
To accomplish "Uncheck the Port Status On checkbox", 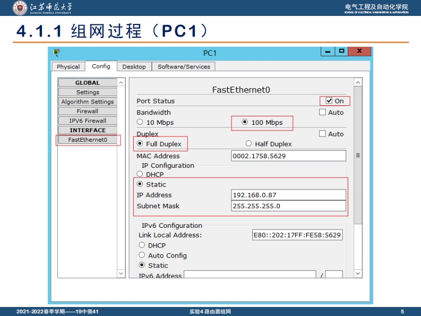I will point(329,101).
